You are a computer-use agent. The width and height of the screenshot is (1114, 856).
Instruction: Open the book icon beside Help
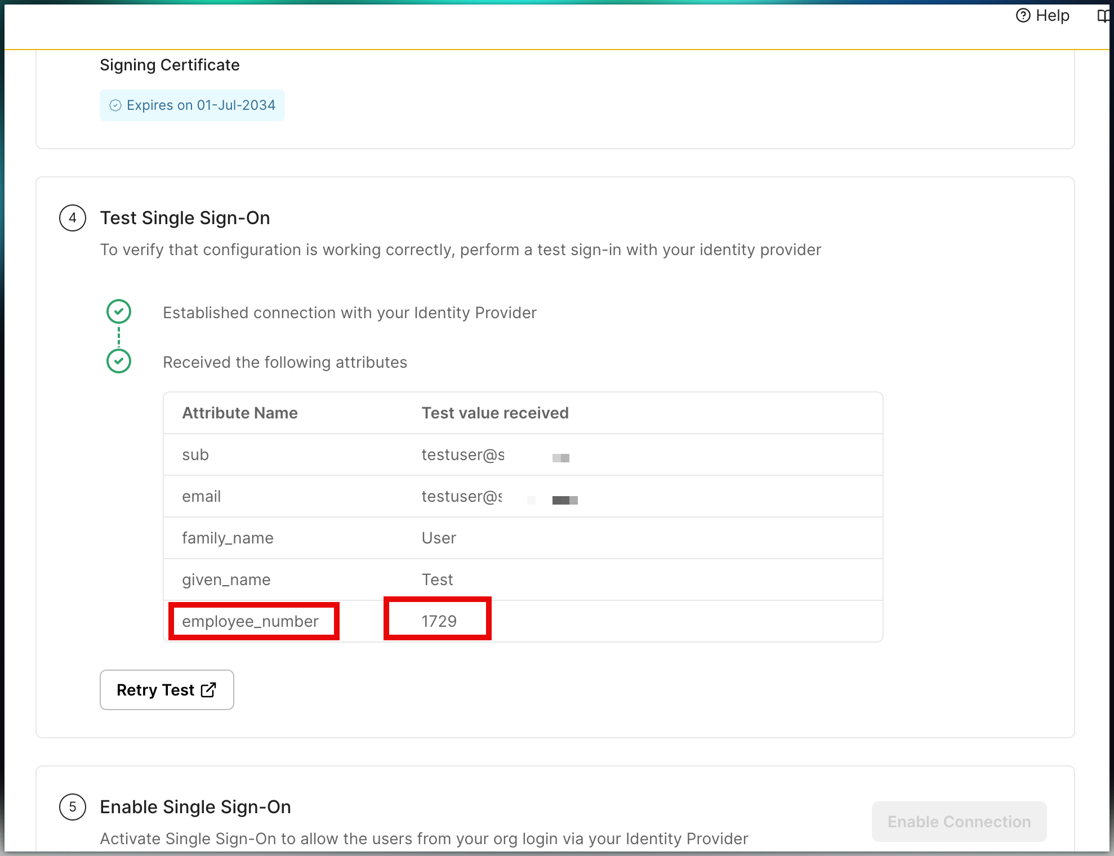[x=1104, y=16]
